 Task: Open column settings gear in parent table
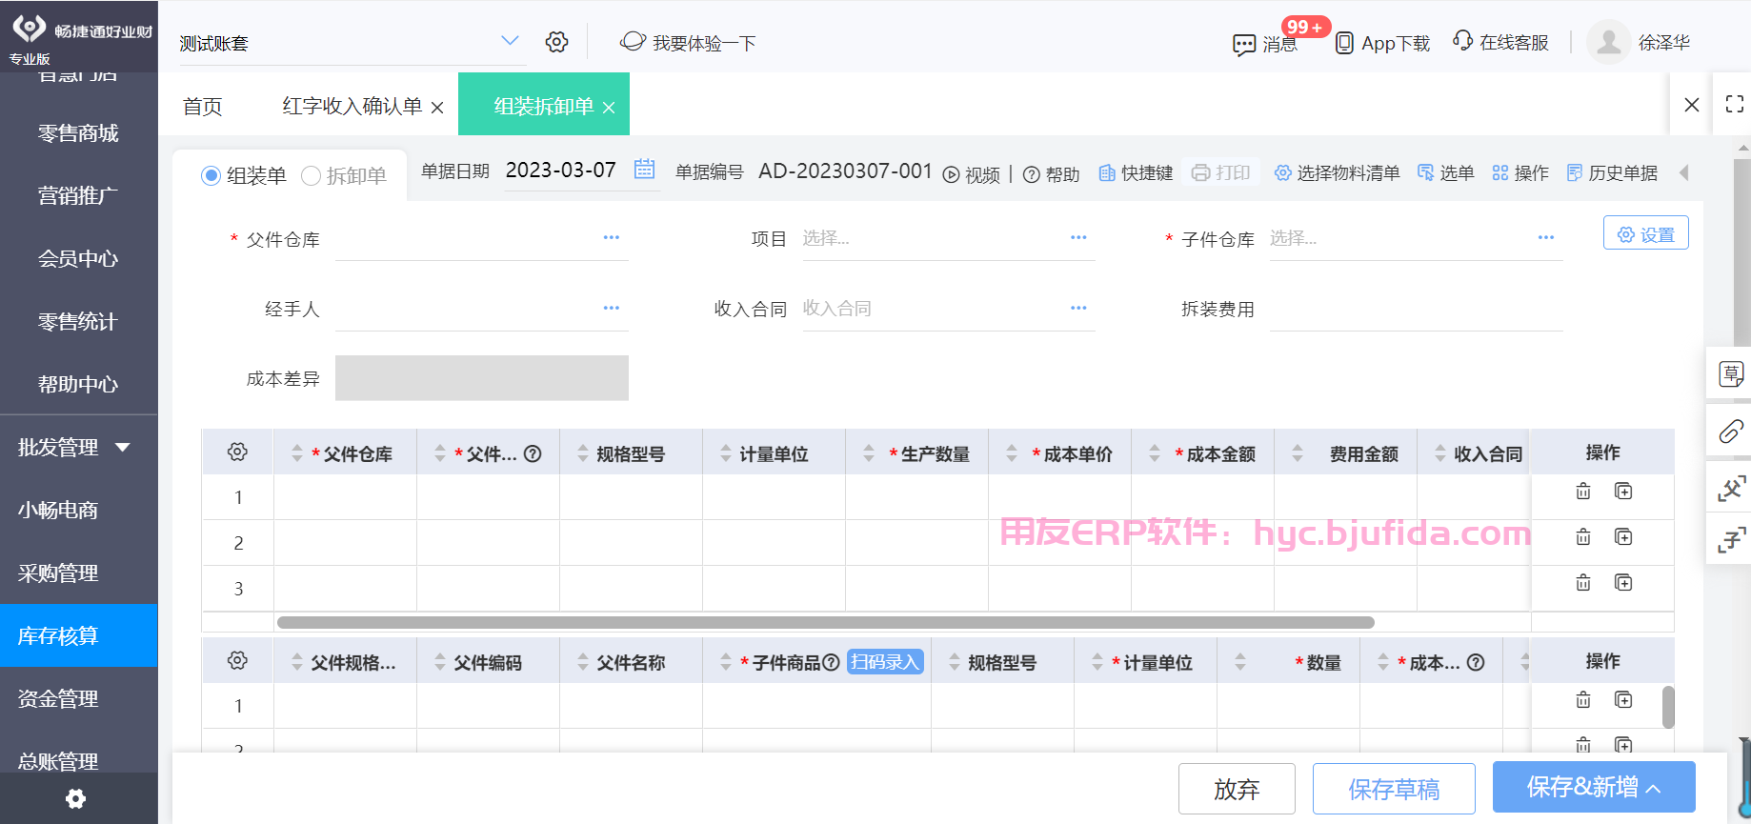237,452
